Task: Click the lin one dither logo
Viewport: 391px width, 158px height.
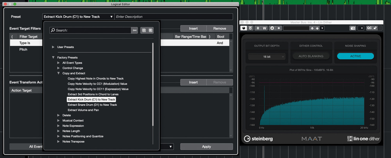Action: point(363,138)
